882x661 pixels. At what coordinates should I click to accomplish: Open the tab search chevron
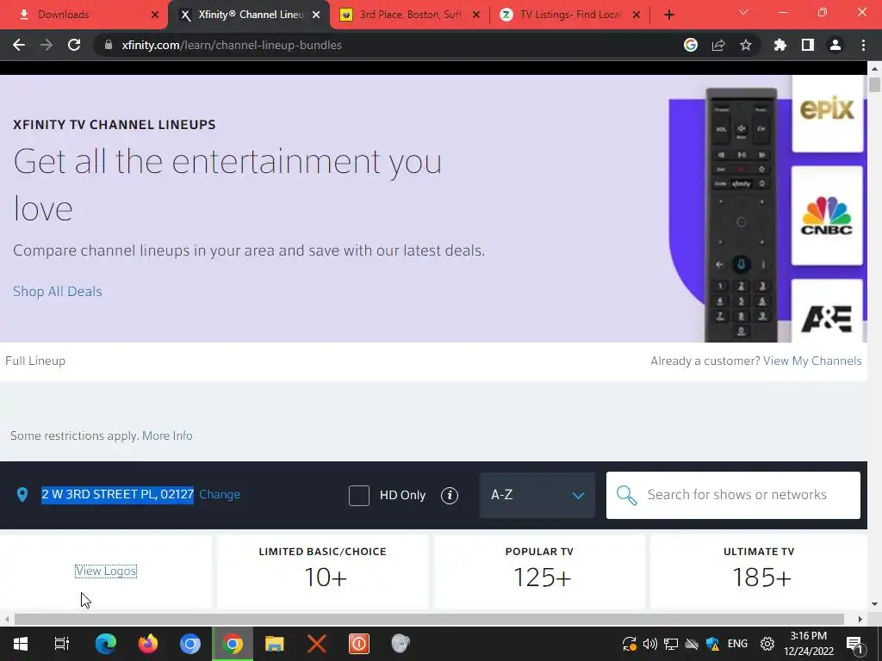[743, 12]
